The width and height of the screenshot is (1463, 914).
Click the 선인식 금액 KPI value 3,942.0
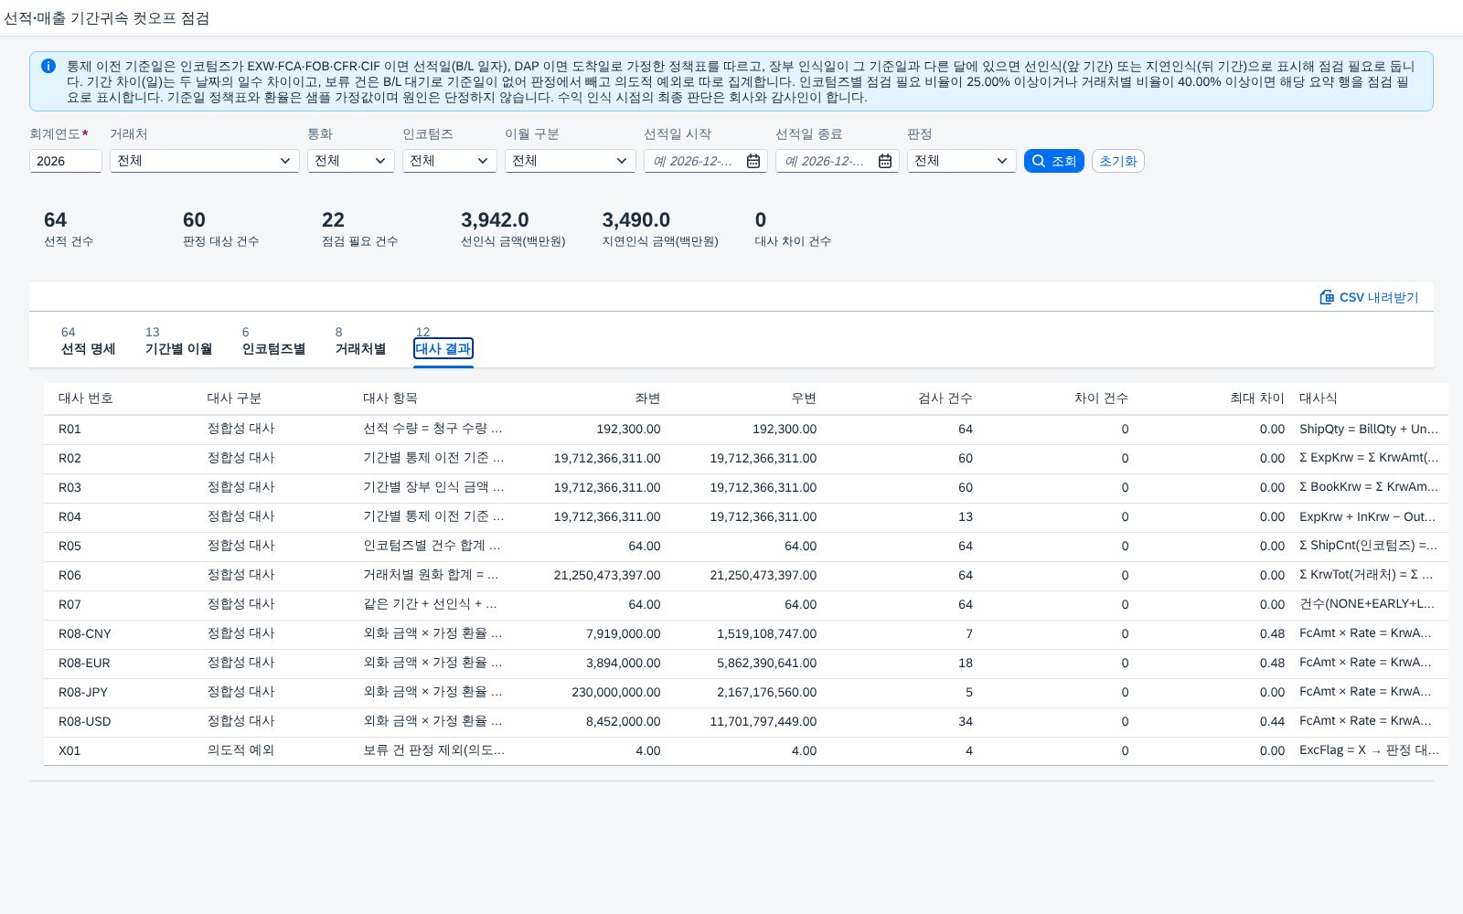coord(495,220)
